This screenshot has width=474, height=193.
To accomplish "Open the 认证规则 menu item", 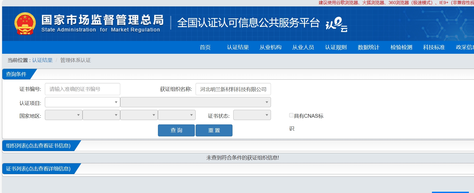I will tap(336, 47).
